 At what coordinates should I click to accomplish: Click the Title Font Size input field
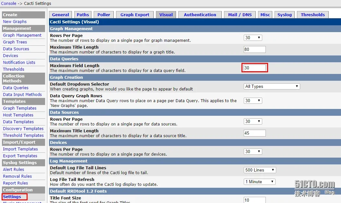click(255, 200)
